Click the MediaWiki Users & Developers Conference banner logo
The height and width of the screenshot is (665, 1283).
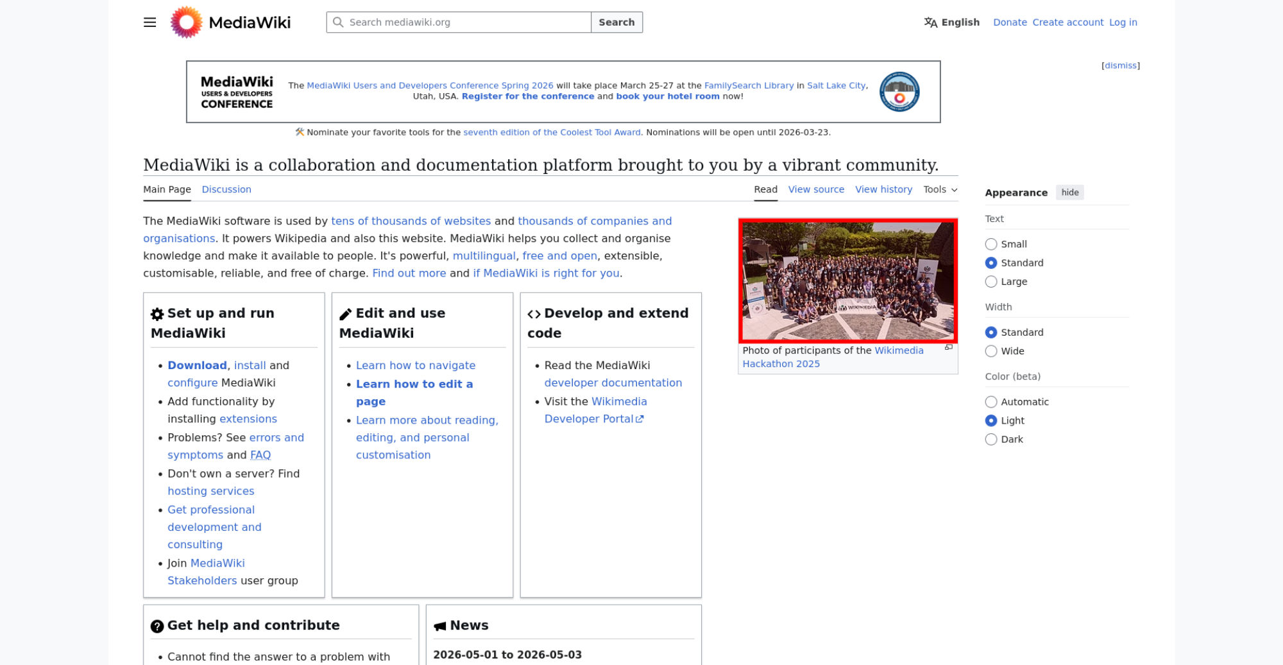(237, 92)
